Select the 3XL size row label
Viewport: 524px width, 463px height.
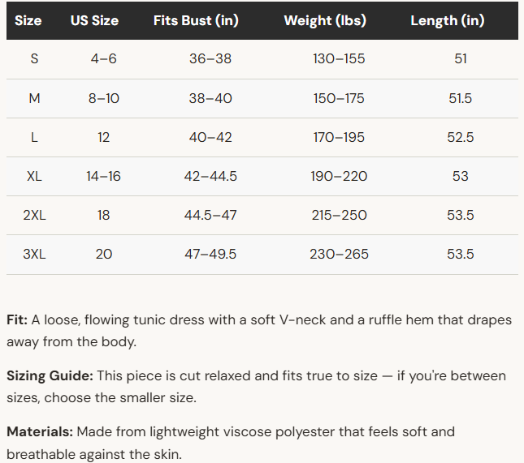pyautogui.click(x=34, y=254)
